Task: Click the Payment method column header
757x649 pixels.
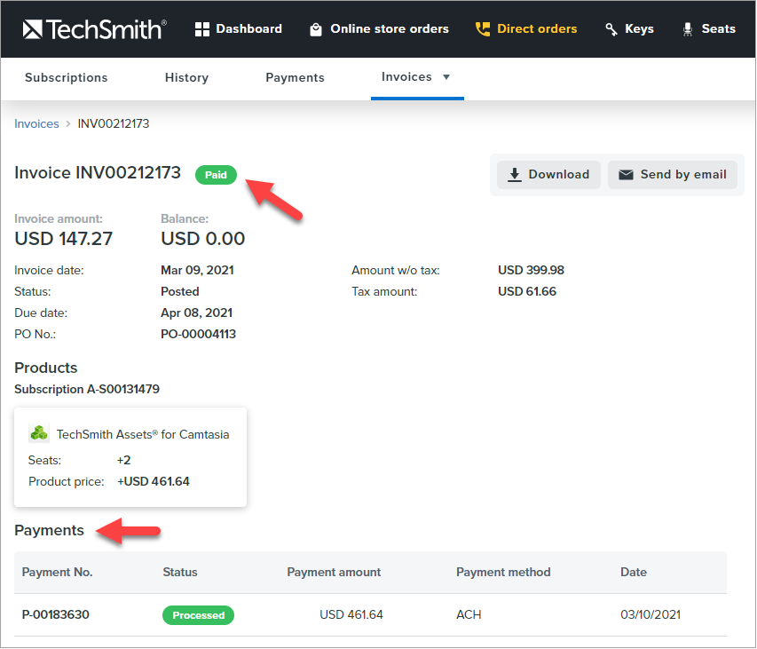Action: point(503,573)
